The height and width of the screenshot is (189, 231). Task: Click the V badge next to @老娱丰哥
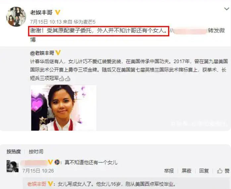point(58,53)
